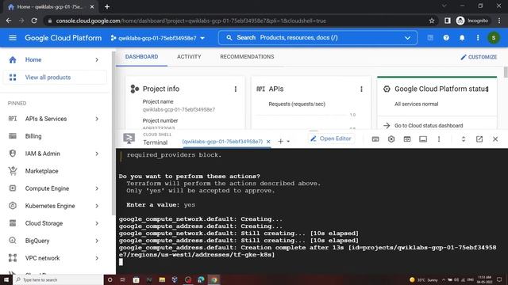The width and height of the screenshot is (508, 285).
Task: Open the terminal tab dropdown arrow
Action: point(288,142)
